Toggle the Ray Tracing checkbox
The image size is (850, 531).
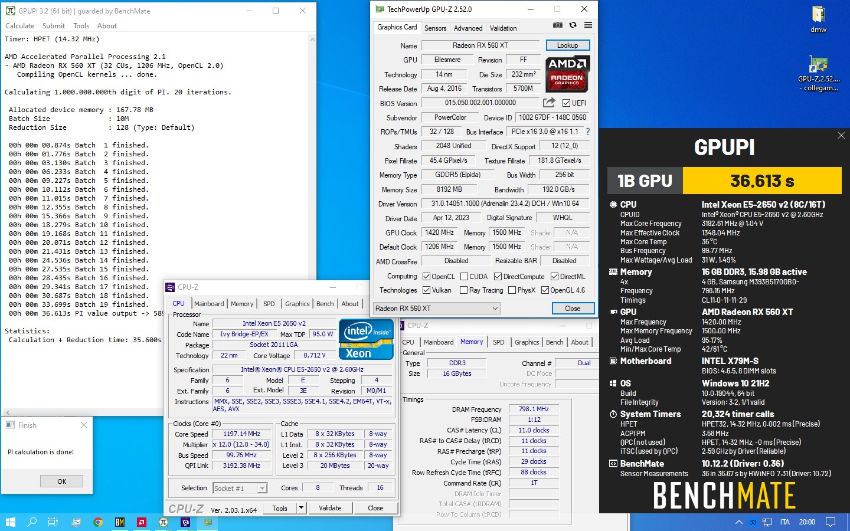click(463, 290)
